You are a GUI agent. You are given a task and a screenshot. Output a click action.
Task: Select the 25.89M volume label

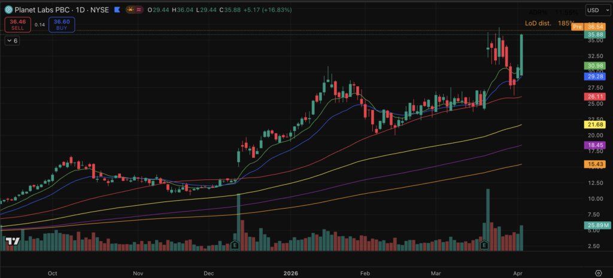pos(597,225)
